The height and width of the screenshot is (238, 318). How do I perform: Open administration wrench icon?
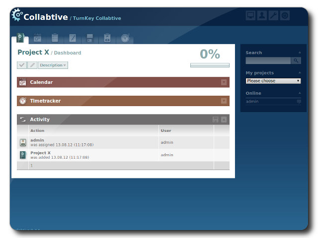click(x=273, y=16)
